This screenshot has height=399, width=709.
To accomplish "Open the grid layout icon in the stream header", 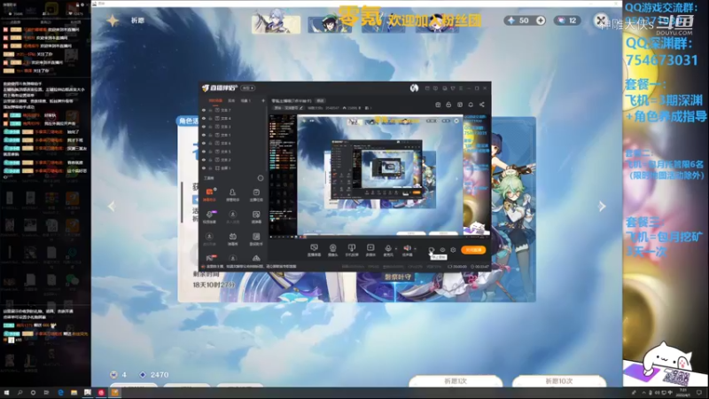I will (x=460, y=105).
